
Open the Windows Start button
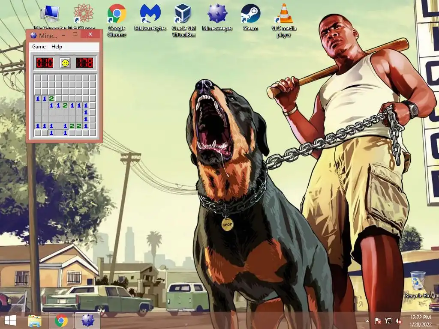10,320
